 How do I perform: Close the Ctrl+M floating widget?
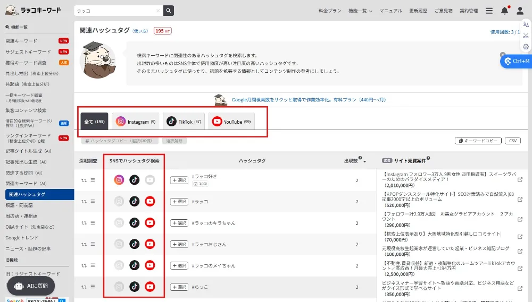(x=503, y=55)
